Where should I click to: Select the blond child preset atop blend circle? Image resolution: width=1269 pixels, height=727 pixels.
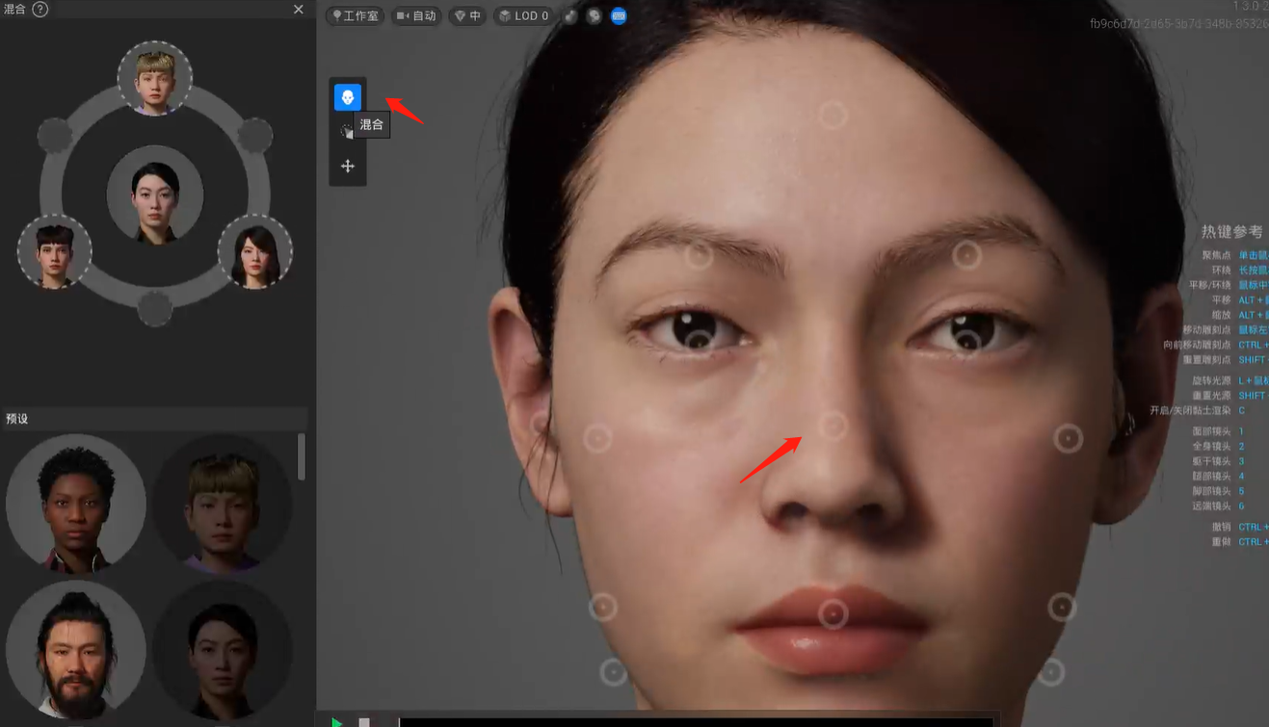coord(155,79)
